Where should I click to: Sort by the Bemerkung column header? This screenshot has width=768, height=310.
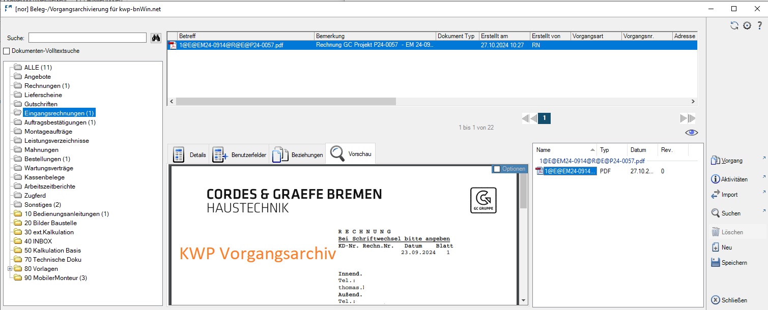pyautogui.click(x=375, y=36)
